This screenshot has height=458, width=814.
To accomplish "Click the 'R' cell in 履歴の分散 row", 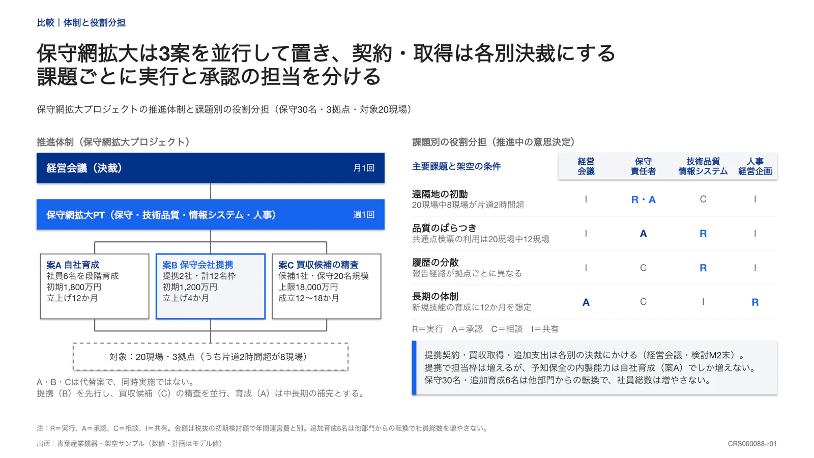I will (x=703, y=268).
